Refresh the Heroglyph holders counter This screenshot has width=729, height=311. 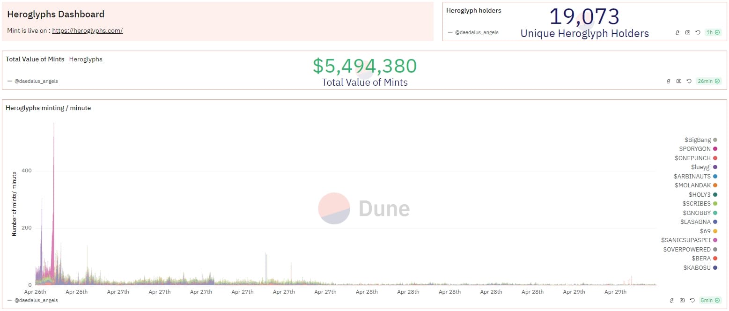pyautogui.click(x=698, y=32)
